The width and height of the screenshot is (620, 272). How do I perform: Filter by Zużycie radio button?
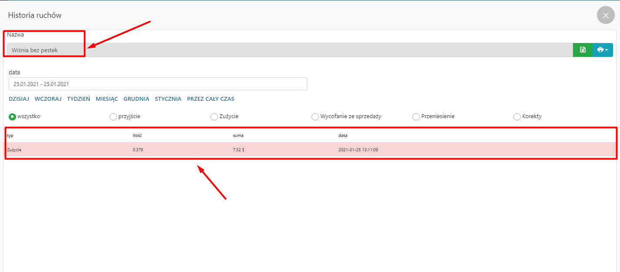click(x=214, y=116)
